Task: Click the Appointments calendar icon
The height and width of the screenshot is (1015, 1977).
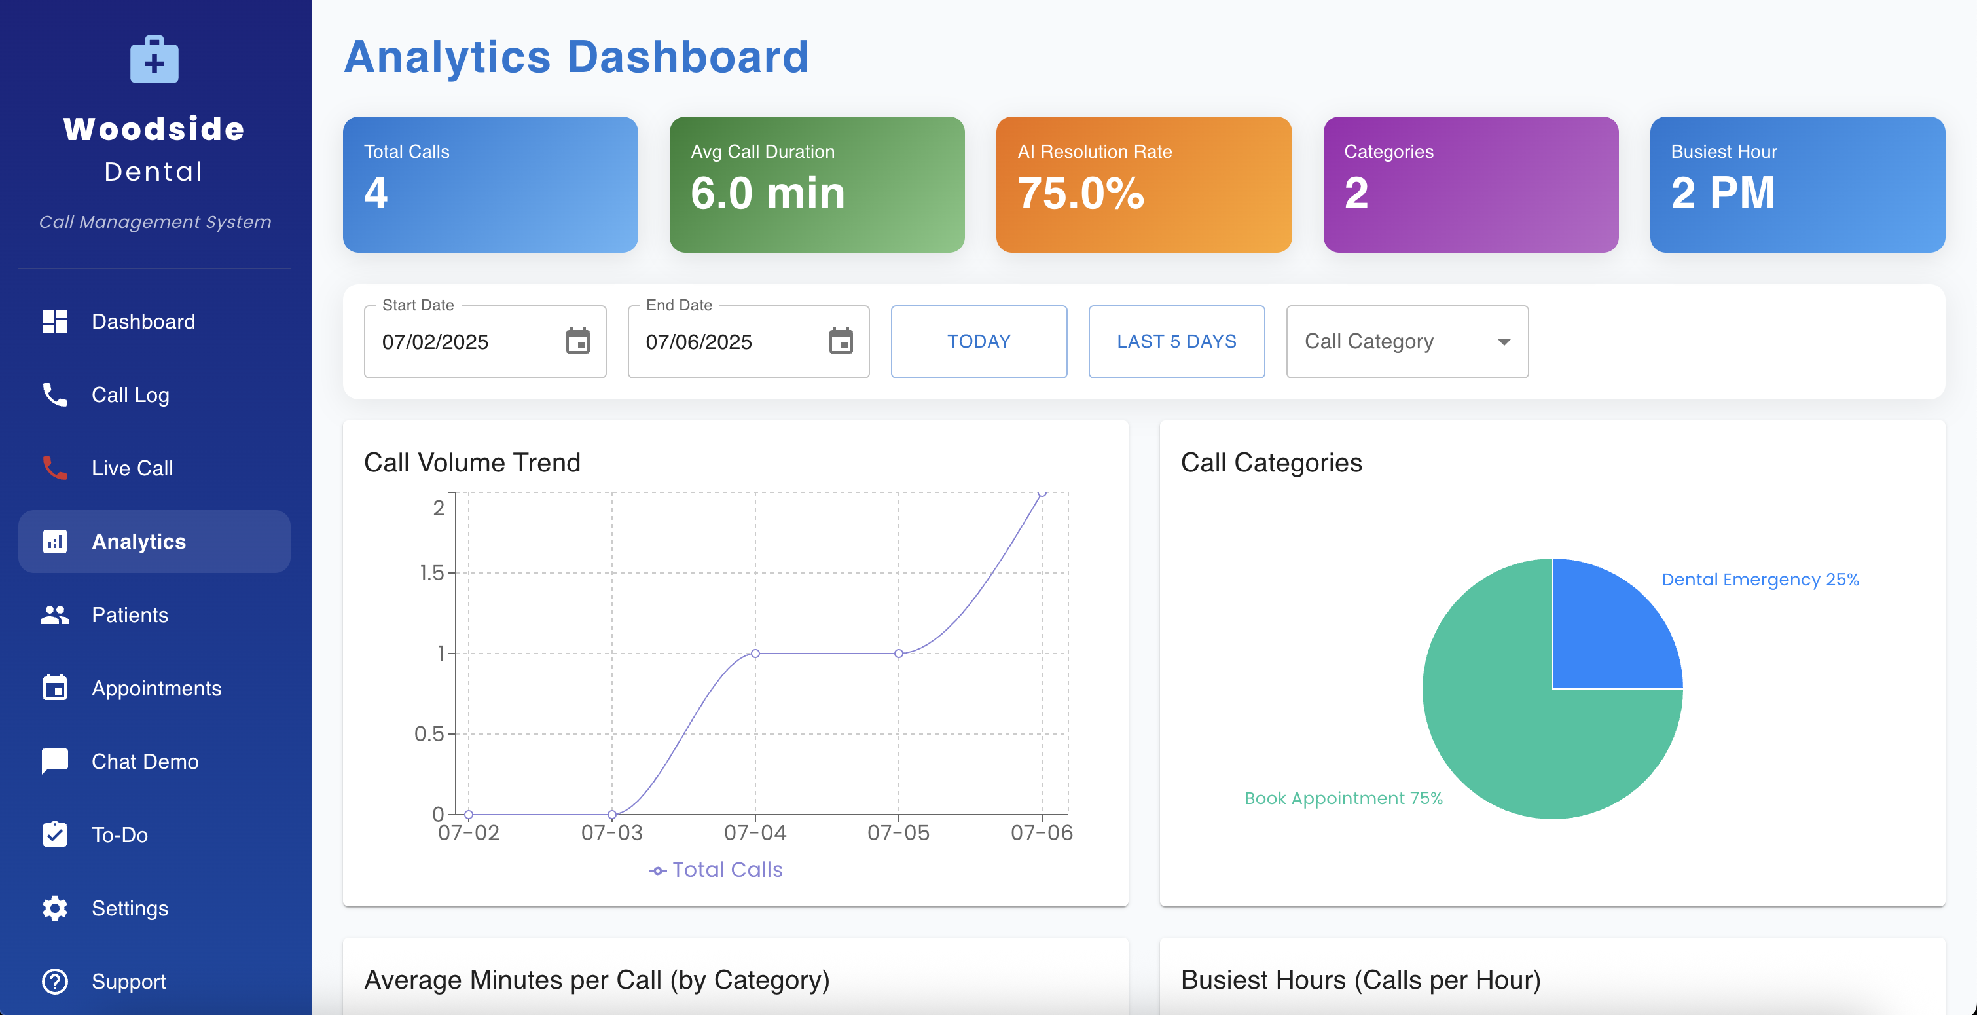Action: (x=54, y=688)
